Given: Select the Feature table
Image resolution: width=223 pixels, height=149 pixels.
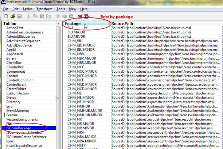Looking at the screenshot, I should click(12, 115).
